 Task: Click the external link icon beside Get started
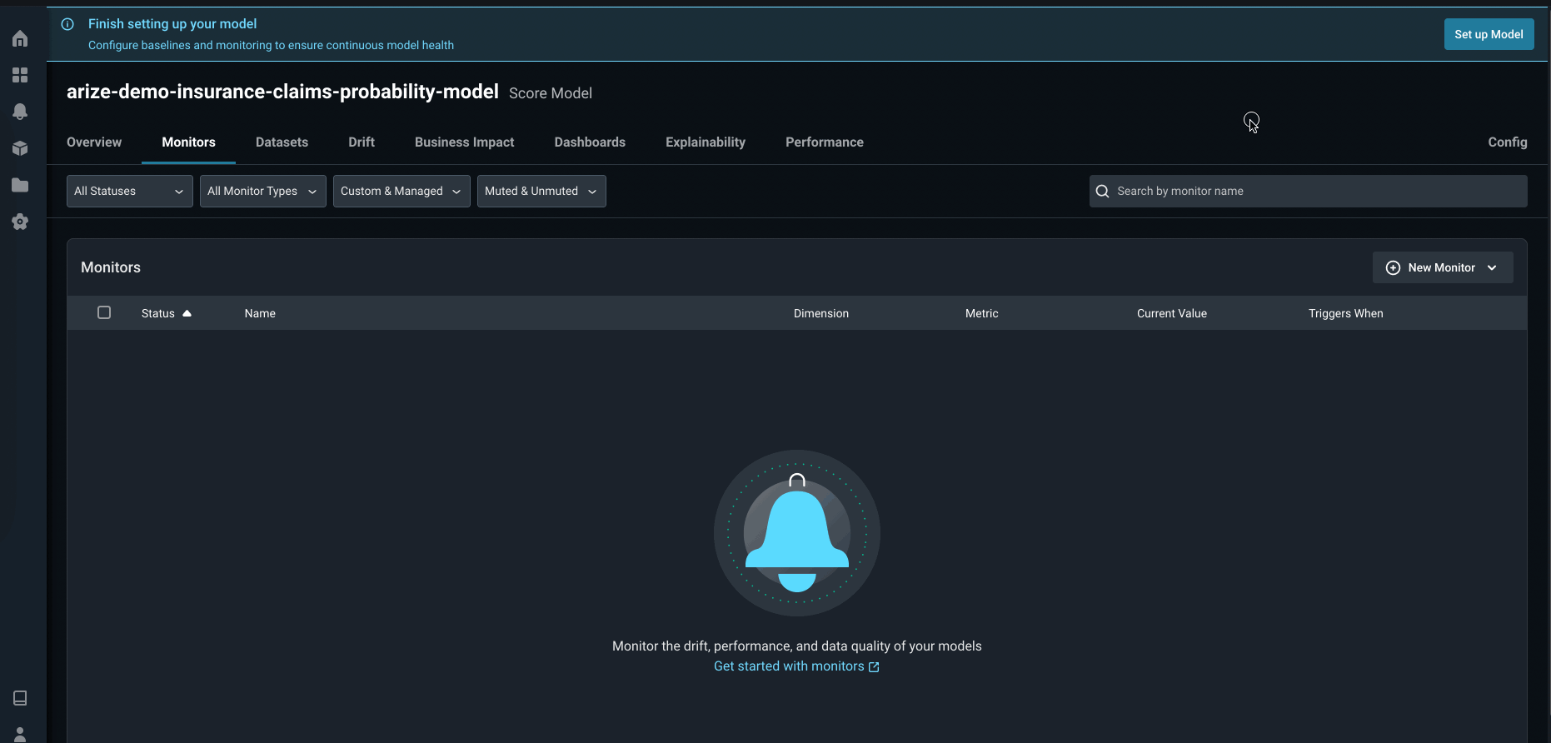[874, 667]
